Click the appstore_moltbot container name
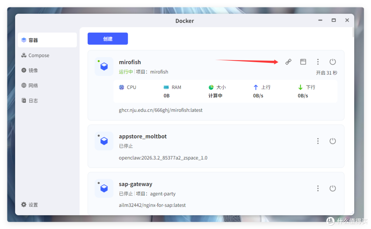Screen dimensions: 371x229 [143, 137]
